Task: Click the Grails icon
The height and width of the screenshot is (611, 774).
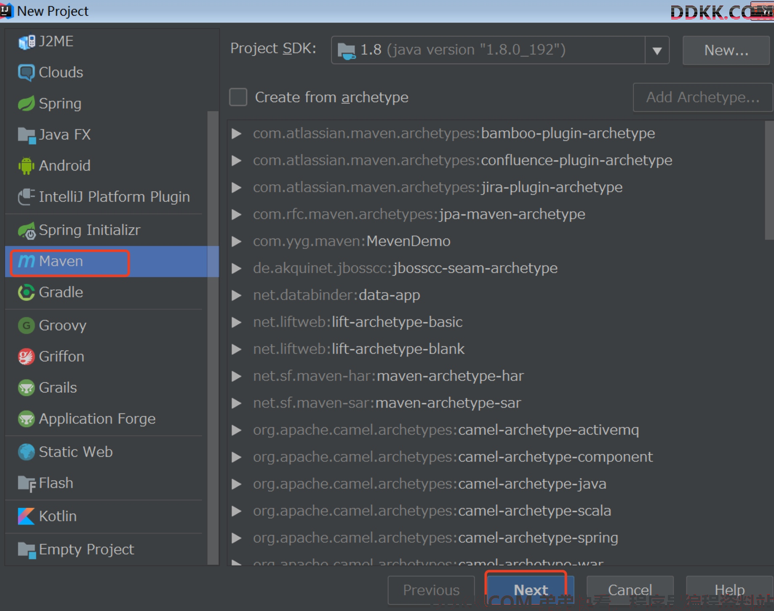Action: [x=27, y=388]
